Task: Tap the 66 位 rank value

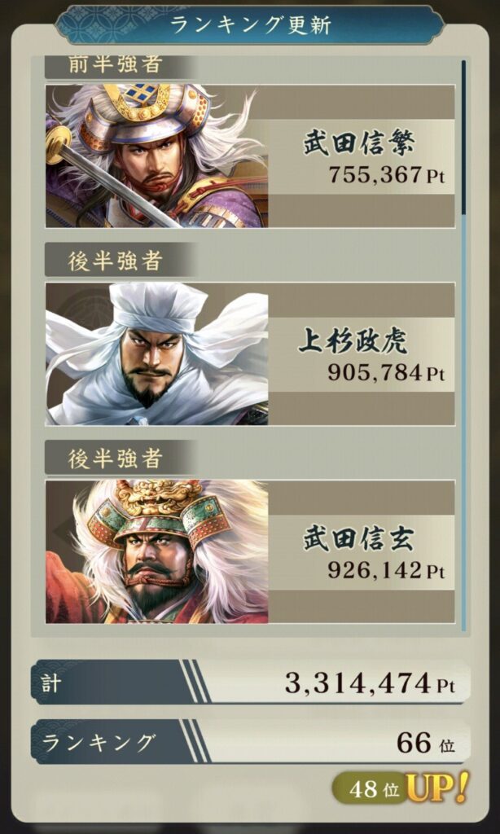Action: tap(426, 743)
